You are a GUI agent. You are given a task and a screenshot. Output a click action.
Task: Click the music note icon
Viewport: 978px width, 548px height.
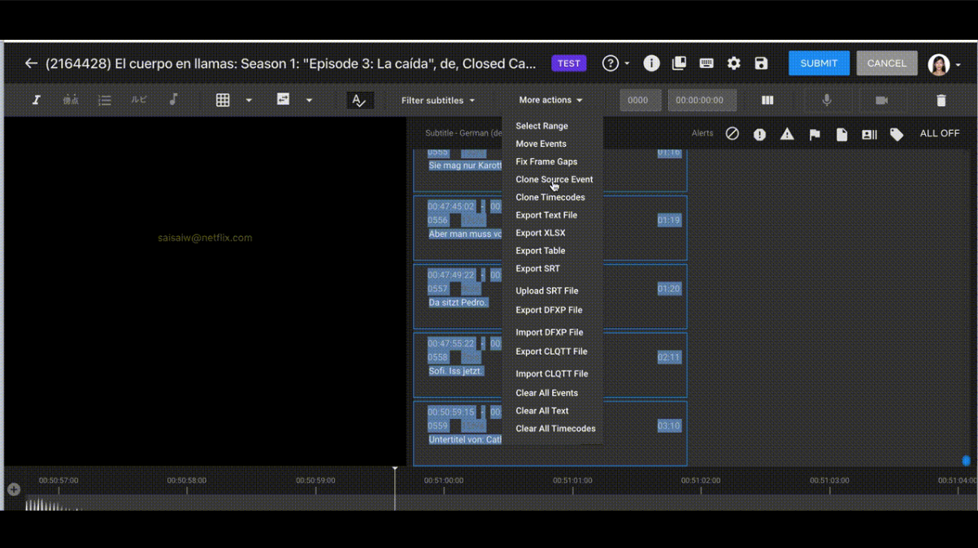[x=173, y=100]
